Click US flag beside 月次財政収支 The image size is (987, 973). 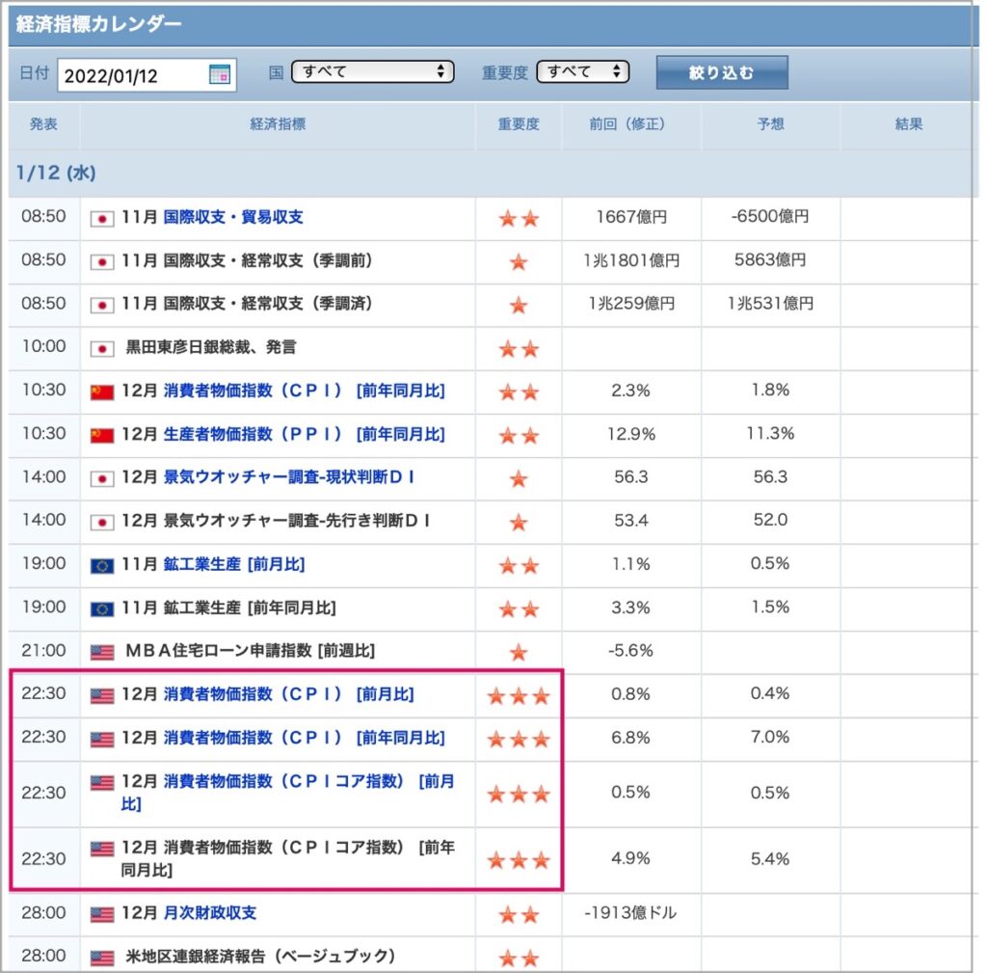tap(102, 914)
